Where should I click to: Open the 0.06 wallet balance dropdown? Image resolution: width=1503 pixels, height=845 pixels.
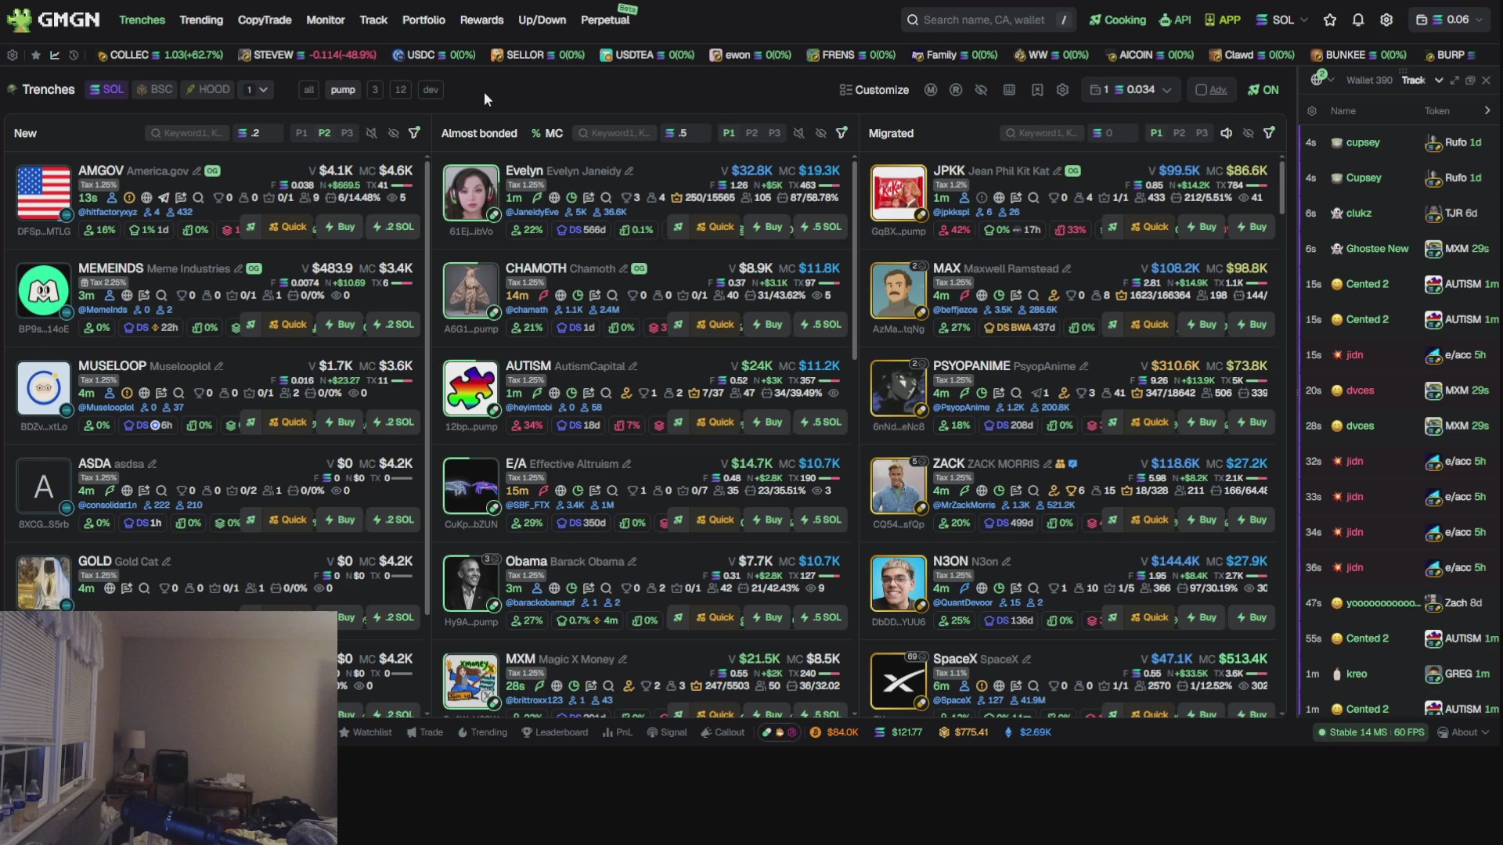1449,20
